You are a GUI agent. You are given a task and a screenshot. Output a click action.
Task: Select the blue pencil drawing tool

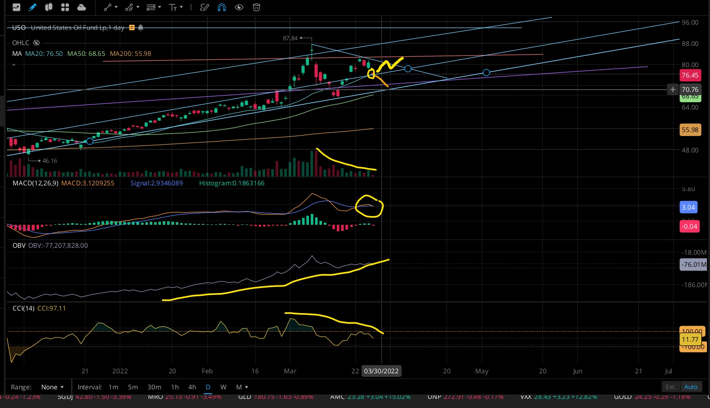click(x=32, y=7)
